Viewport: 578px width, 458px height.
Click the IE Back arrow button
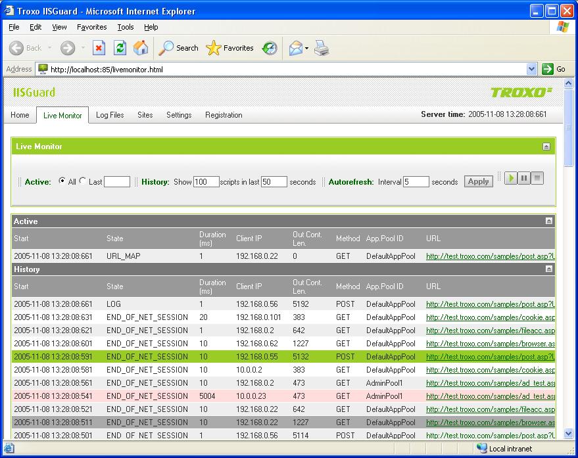pyautogui.click(x=16, y=48)
